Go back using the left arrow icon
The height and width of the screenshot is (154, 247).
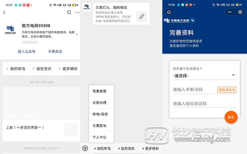tap(4, 12)
